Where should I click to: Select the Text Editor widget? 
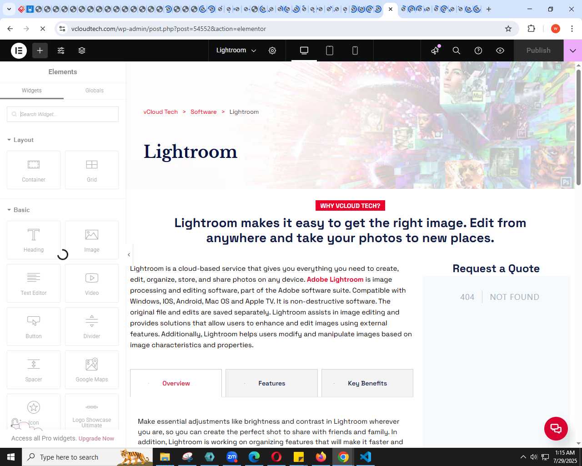click(x=34, y=284)
